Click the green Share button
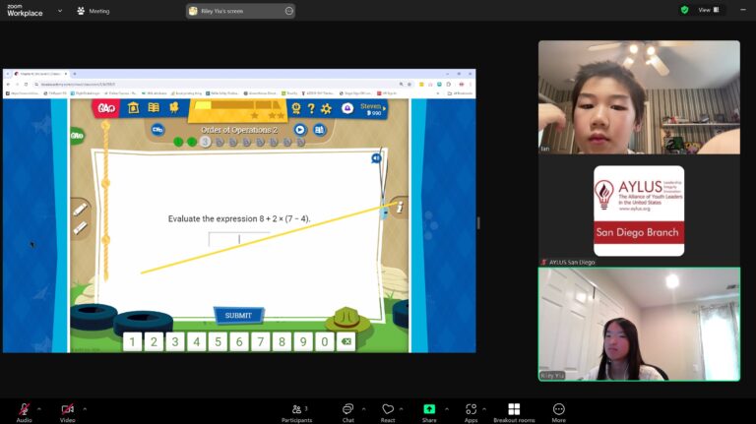The height and width of the screenshot is (424, 756). 429,412
